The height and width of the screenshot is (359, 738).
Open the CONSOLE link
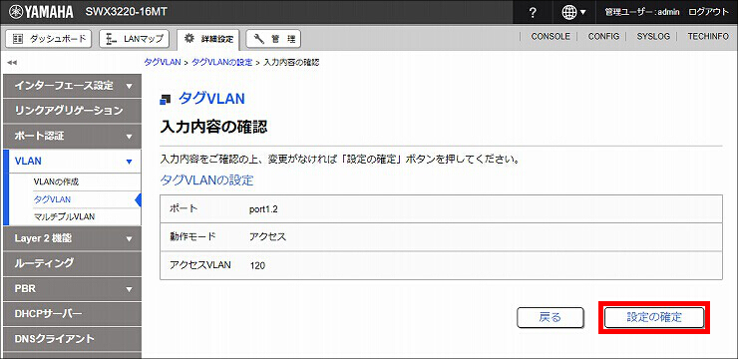click(x=551, y=37)
